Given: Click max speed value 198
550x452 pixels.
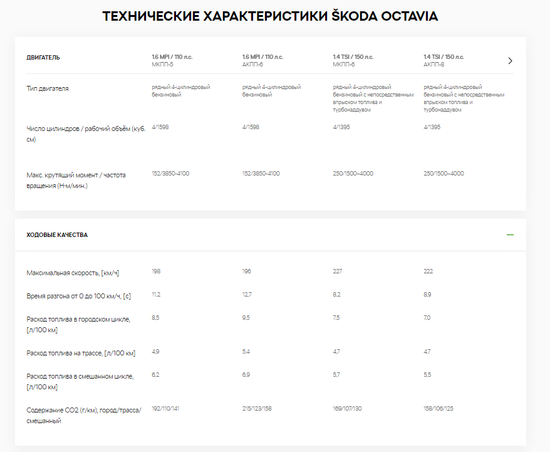Looking at the screenshot, I should click(x=156, y=271).
